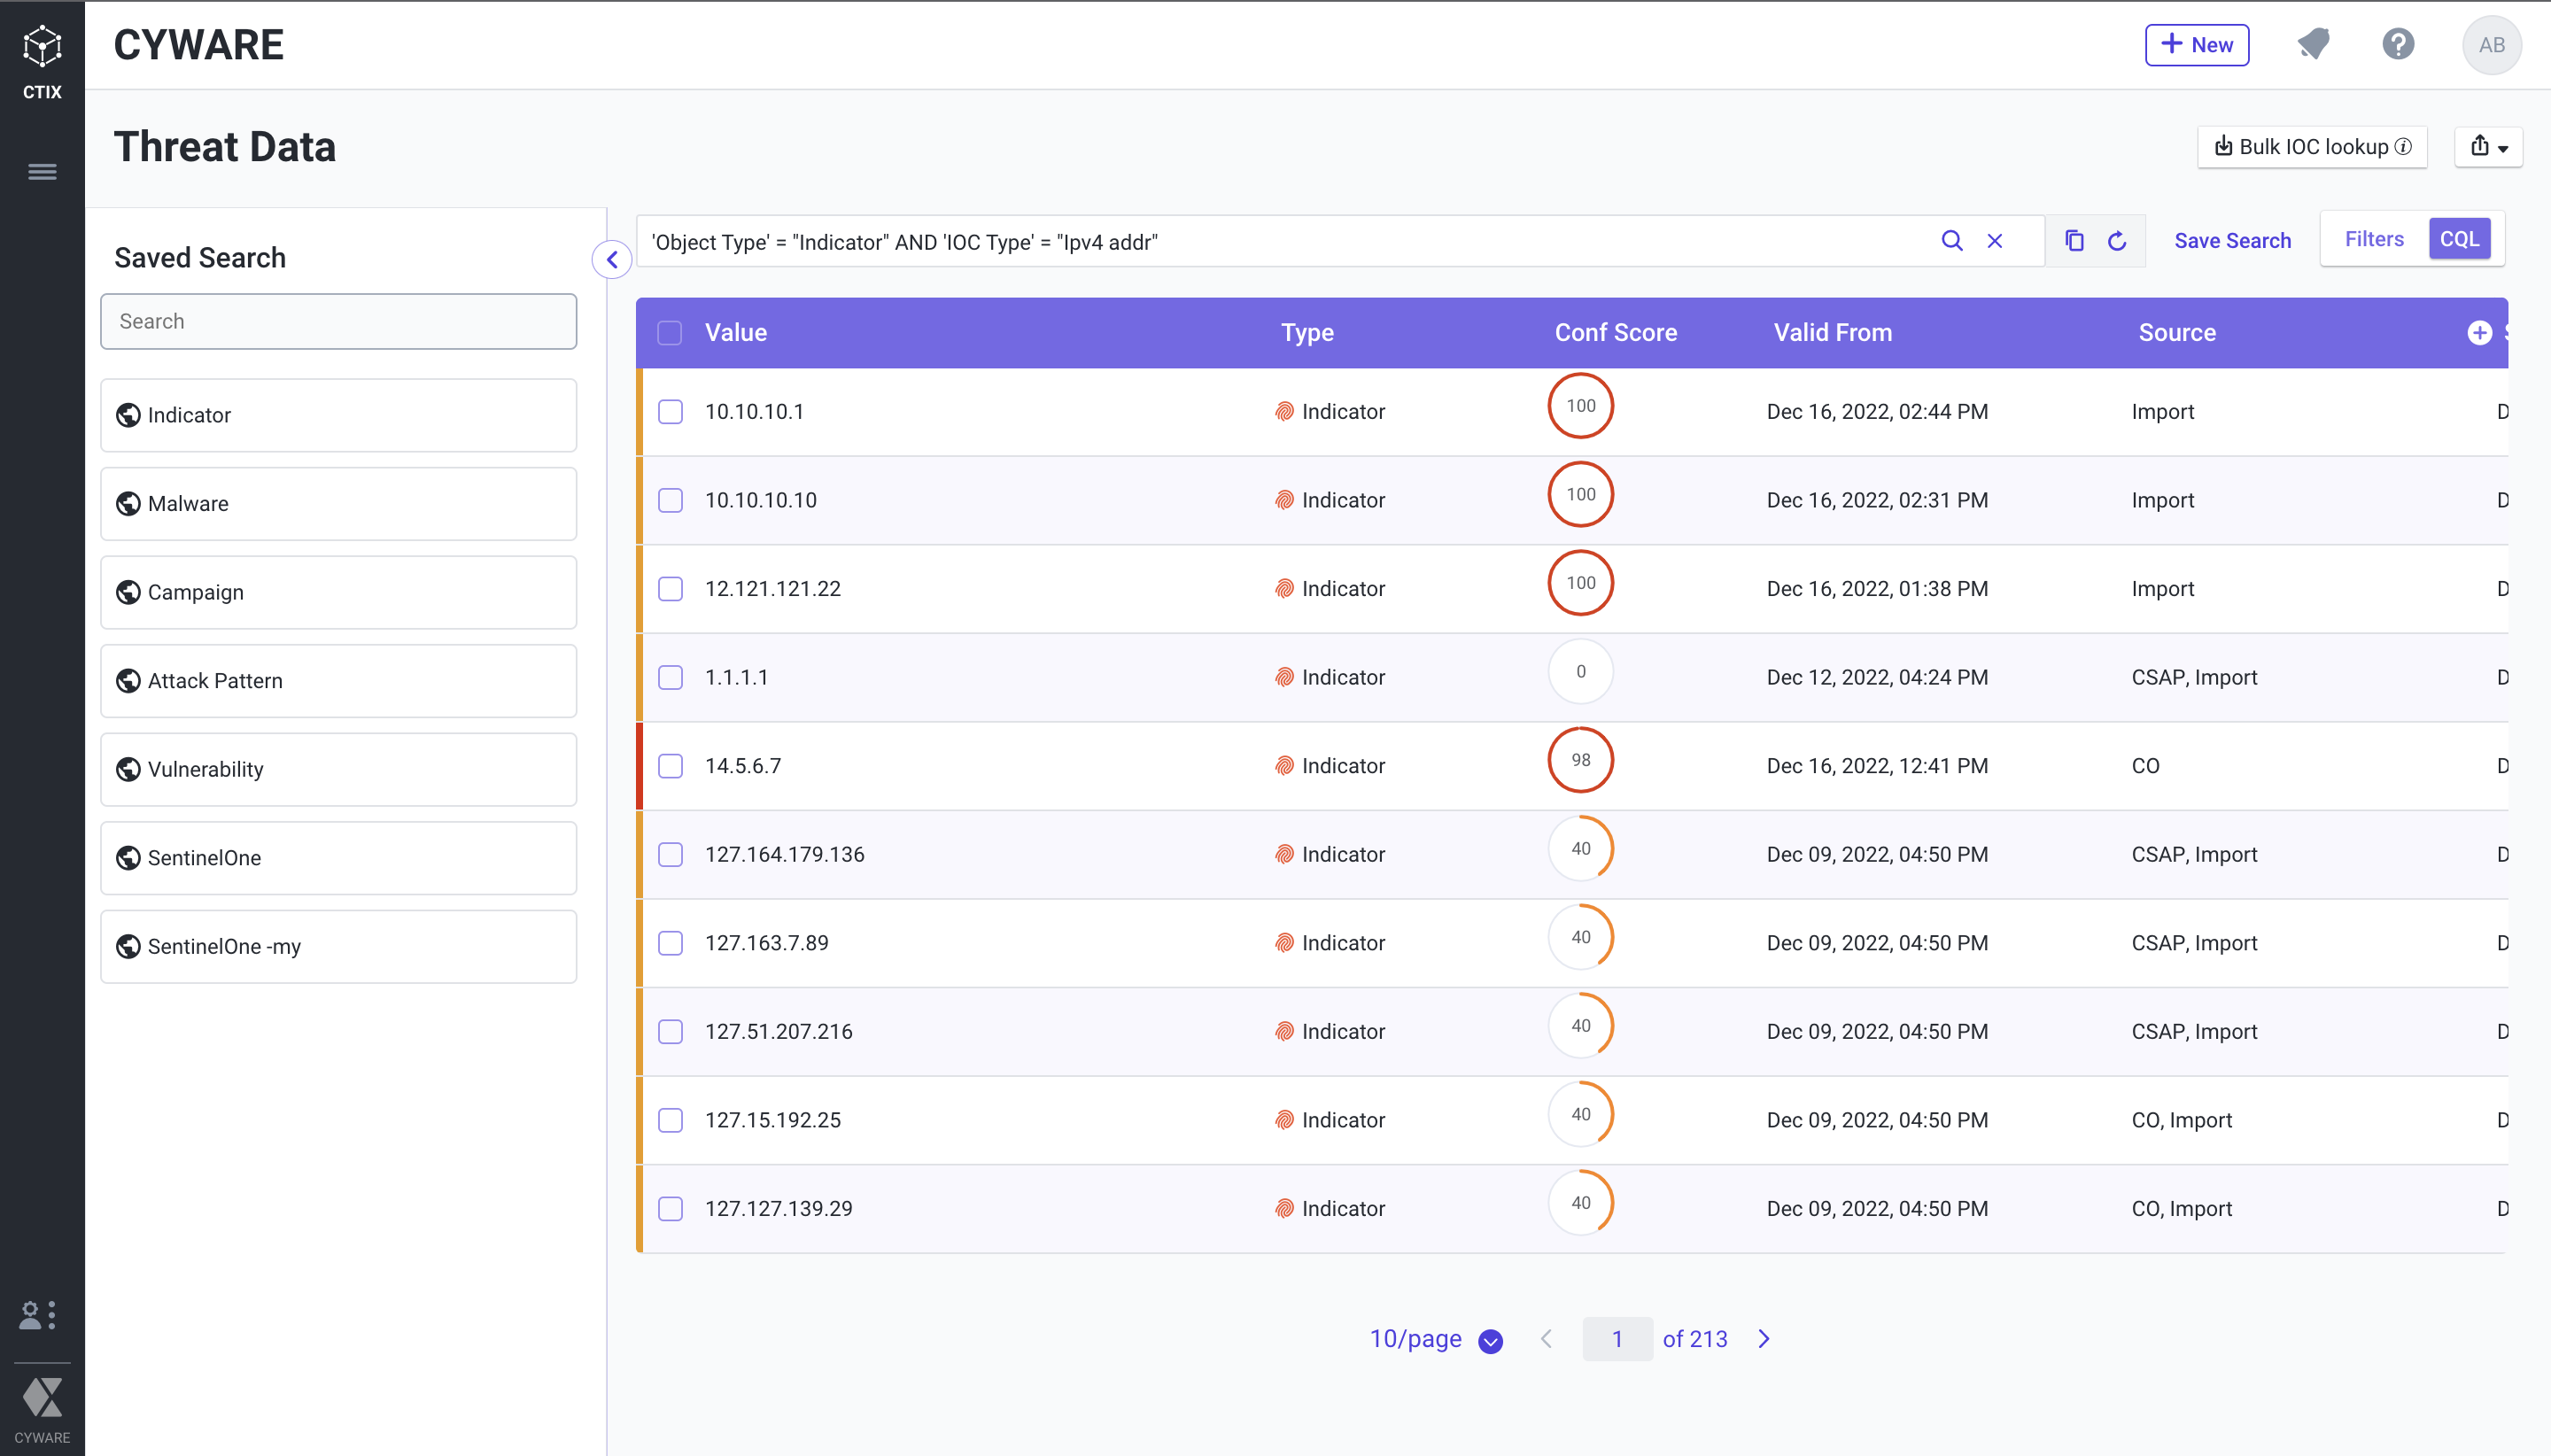Click the copy icon in search bar
This screenshot has width=2551, height=1456.
(x=2073, y=240)
